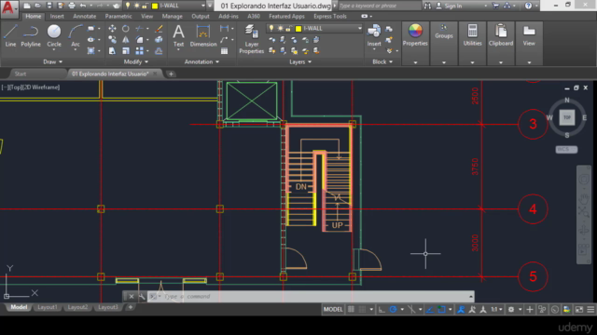Toggle ortho mode in status bar

click(x=382, y=310)
